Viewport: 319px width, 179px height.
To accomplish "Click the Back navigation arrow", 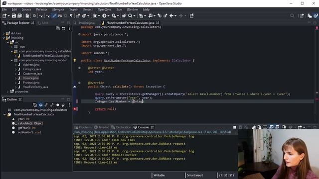I will [171, 15].
